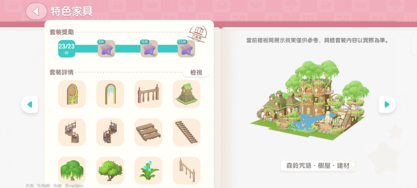Pick the green mossy roof item
This screenshot has width=417, height=188.
click(186, 94)
